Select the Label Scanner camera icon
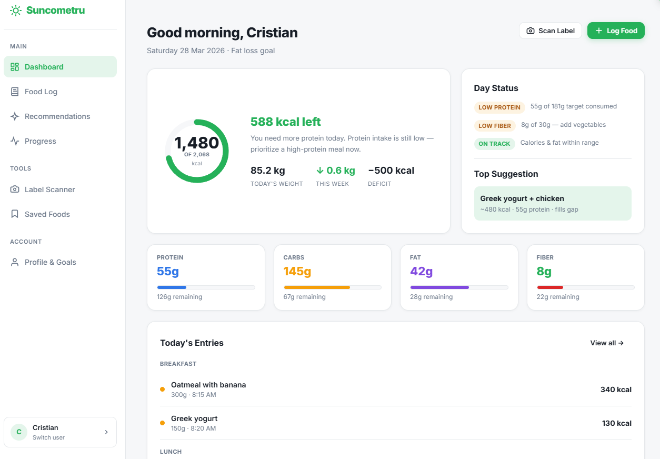Image resolution: width=660 pixels, height=459 pixels. point(16,189)
